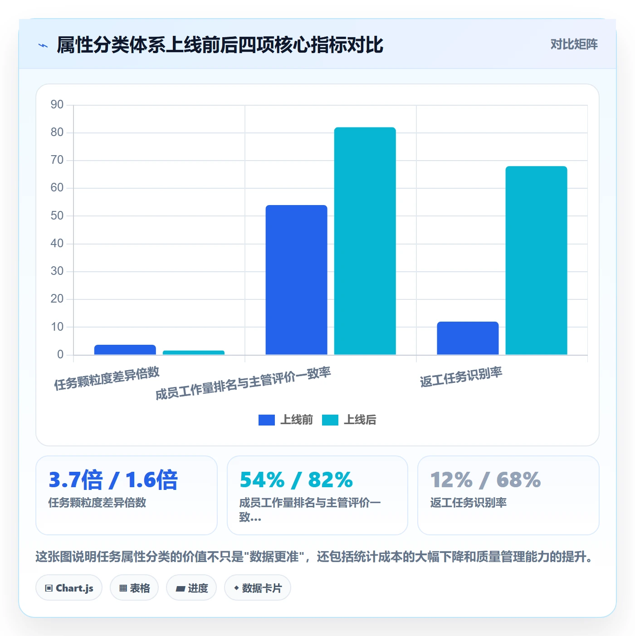Click the truncated card caption 成员工作量排名与主管评价一致...
Viewport: 635px width, 636px height.
(x=310, y=510)
